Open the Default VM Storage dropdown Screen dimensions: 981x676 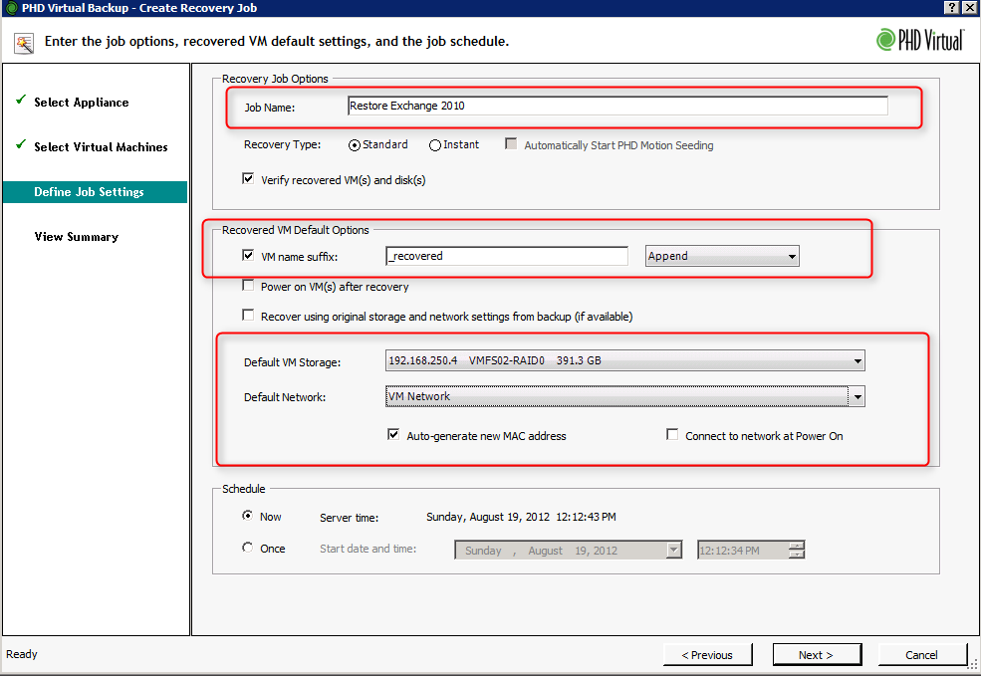[625, 360]
